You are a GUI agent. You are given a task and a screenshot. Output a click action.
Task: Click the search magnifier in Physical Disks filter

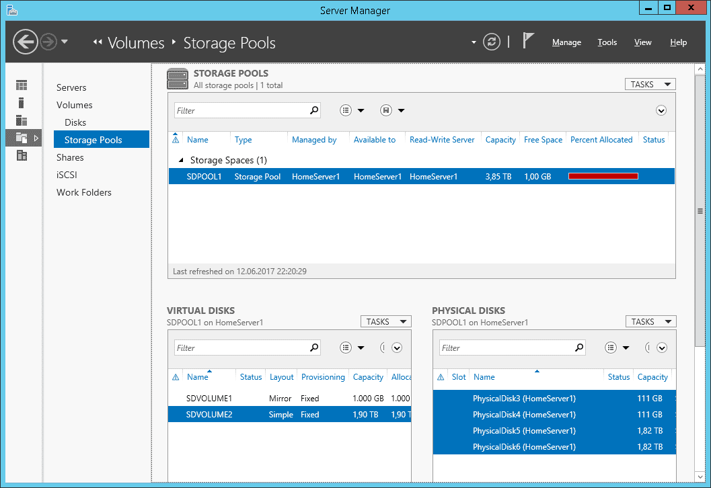coord(578,348)
